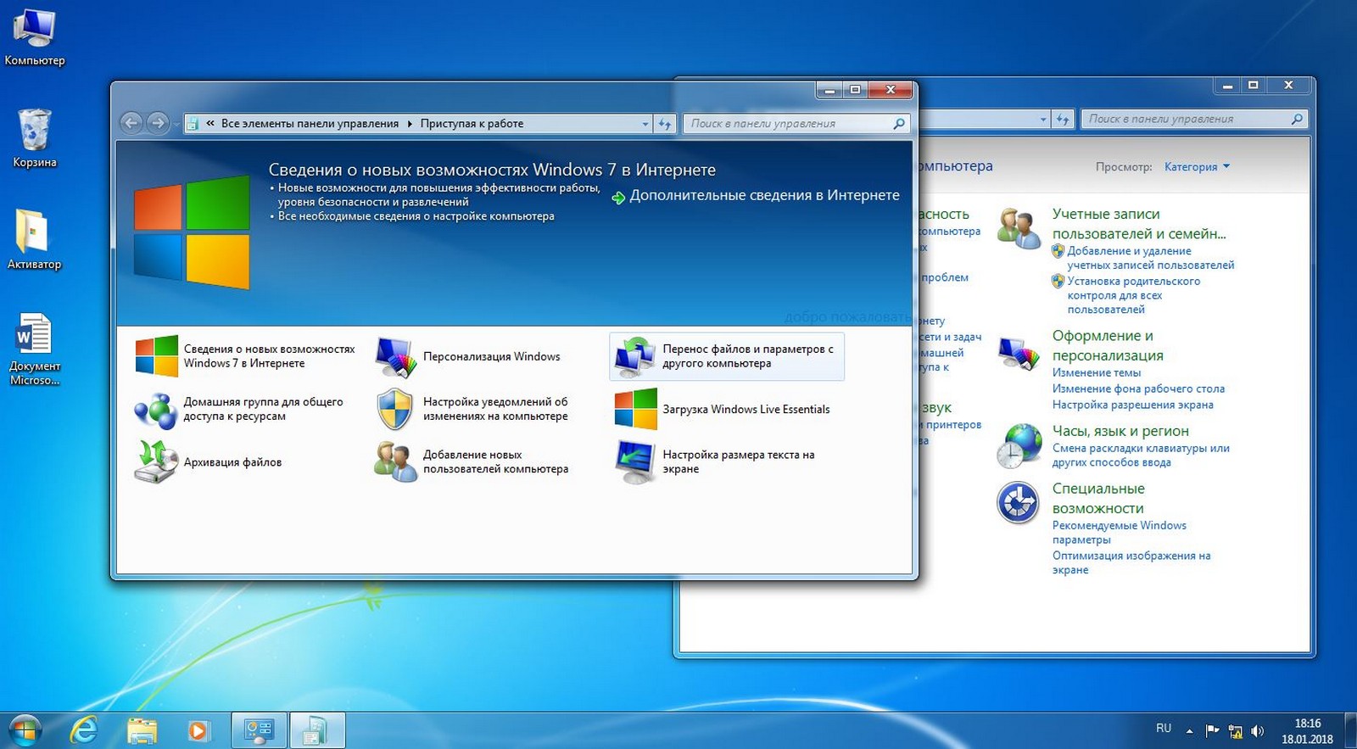This screenshot has width=1357, height=749.
Task: Open the Изменение темы link
Action: 1096,372
